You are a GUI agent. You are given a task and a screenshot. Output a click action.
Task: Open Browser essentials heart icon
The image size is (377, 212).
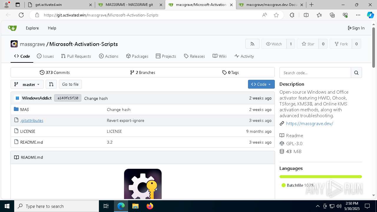pos(345,15)
